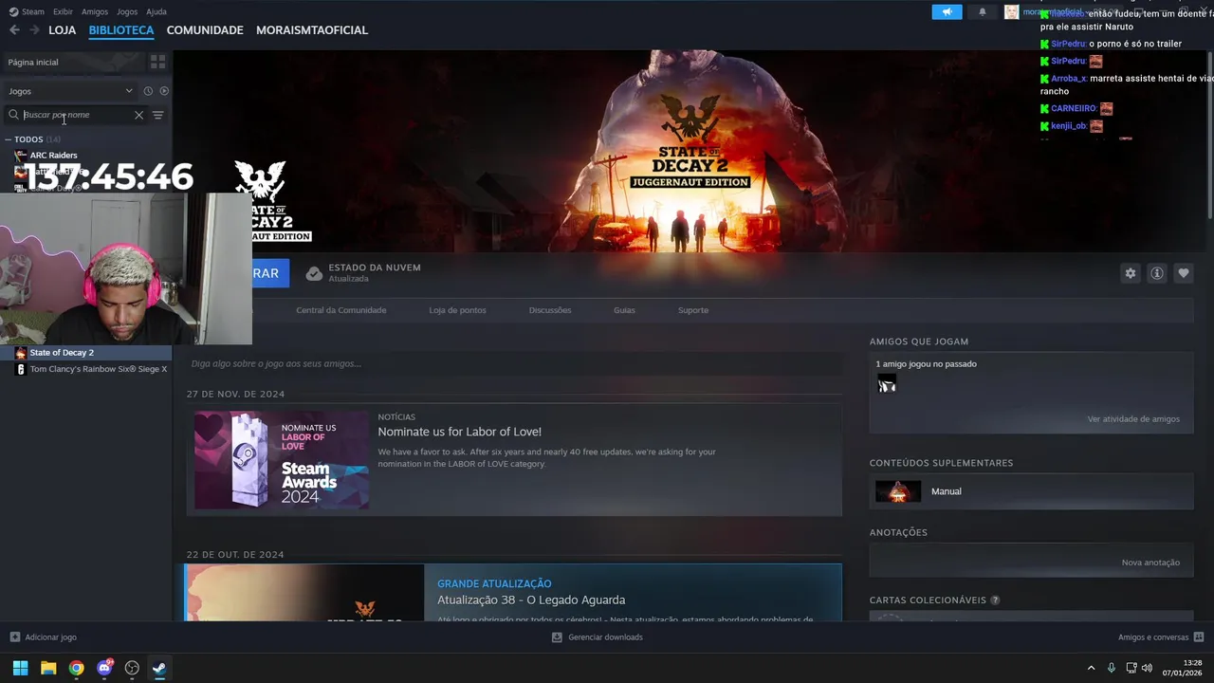Image resolution: width=1214 pixels, height=683 pixels.
Task: Open Suporte link
Action: click(693, 310)
